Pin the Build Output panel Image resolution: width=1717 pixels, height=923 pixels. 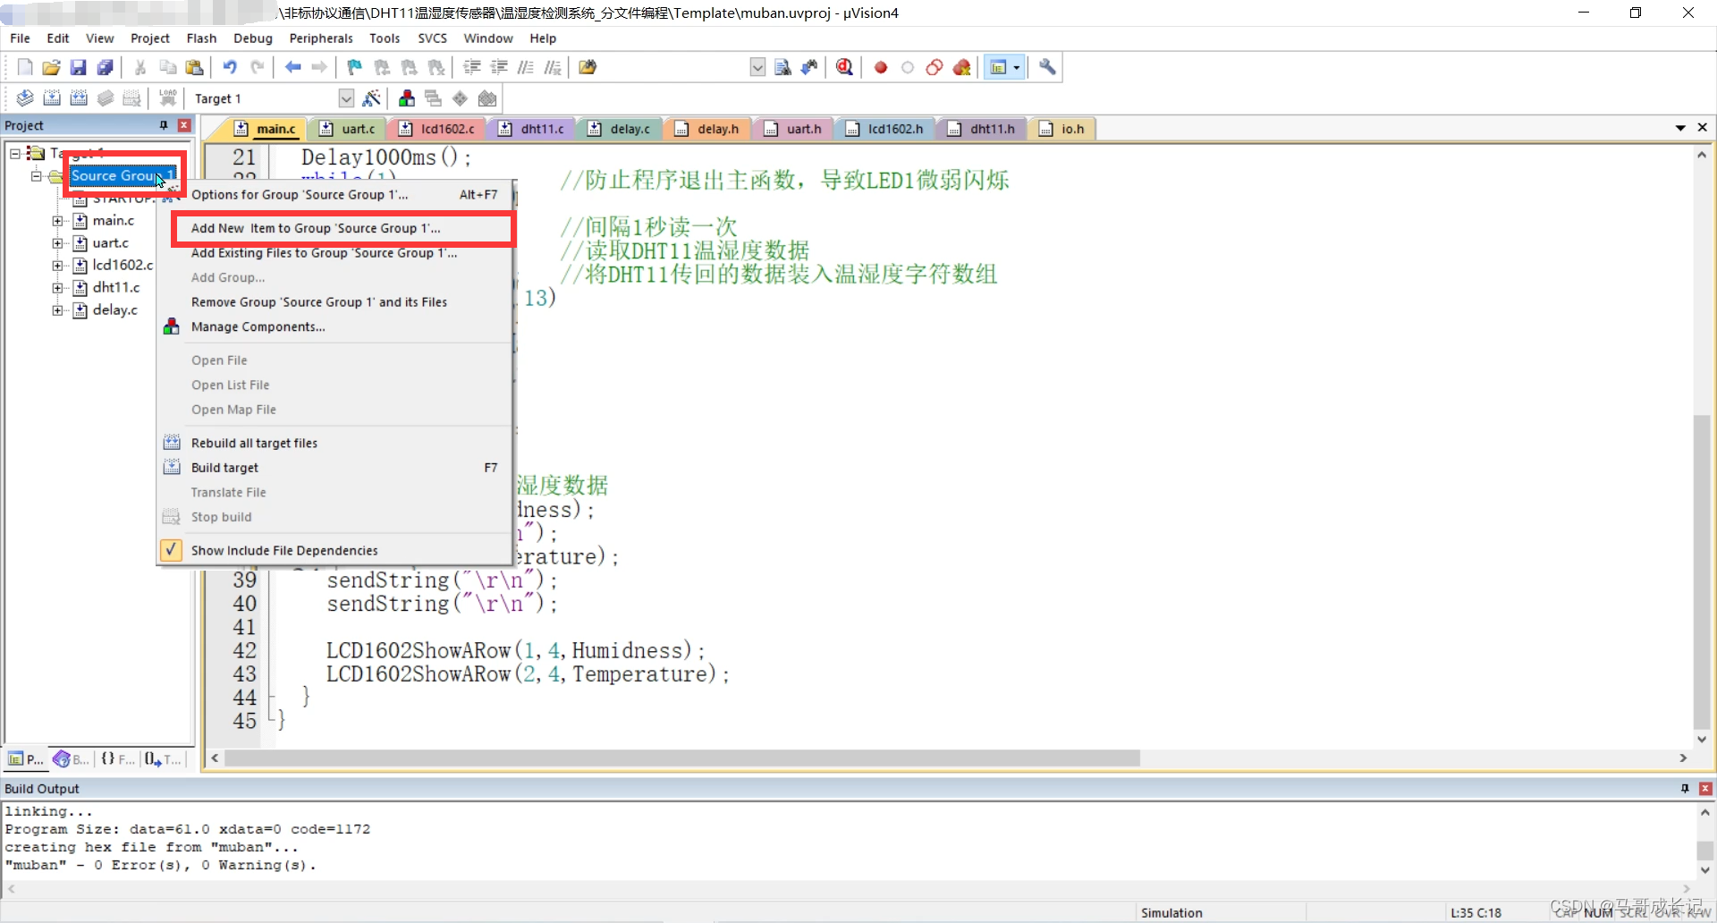[1685, 789]
